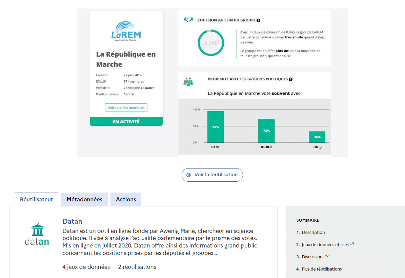Click the eye icon in Voir la réutilisation
Viewport: 405px width, 278px height.
(x=189, y=175)
